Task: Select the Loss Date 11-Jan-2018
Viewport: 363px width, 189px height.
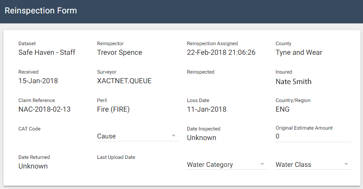Action: 207,110
